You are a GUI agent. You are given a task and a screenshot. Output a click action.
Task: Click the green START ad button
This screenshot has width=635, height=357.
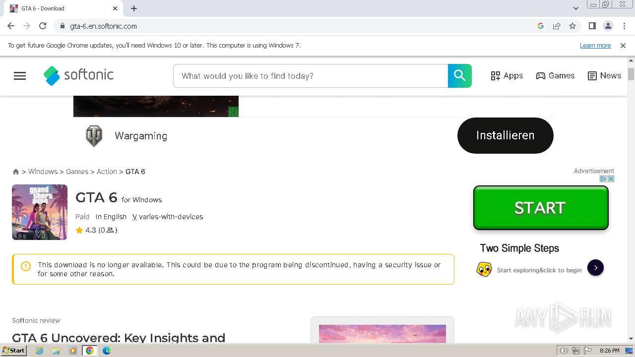pos(541,208)
